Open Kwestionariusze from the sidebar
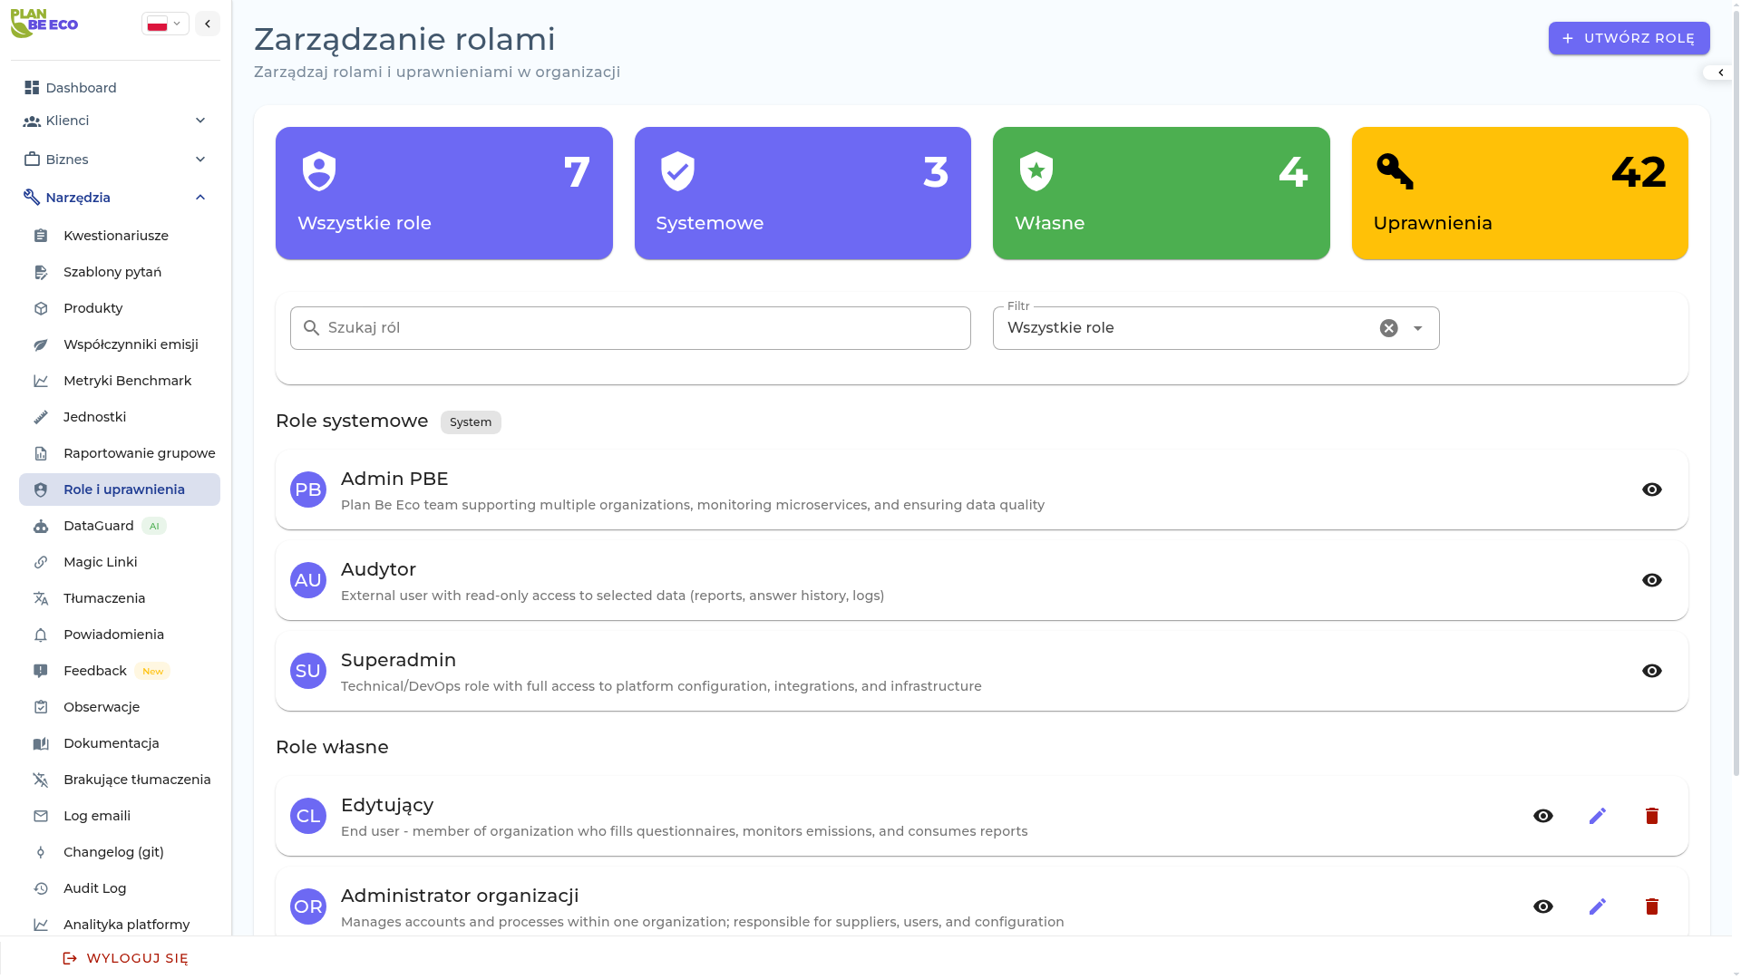 (116, 236)
